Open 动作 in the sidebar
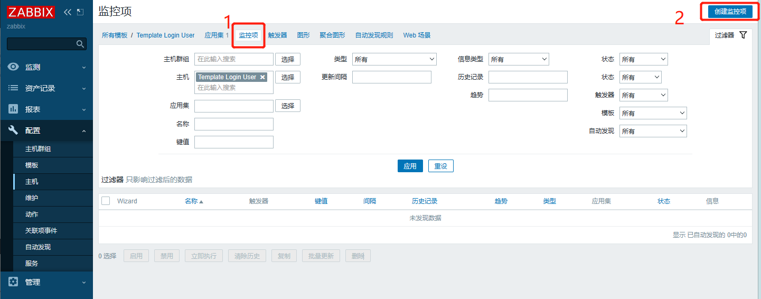This screenshot has height=299, width=761. [x=32, y=214]
